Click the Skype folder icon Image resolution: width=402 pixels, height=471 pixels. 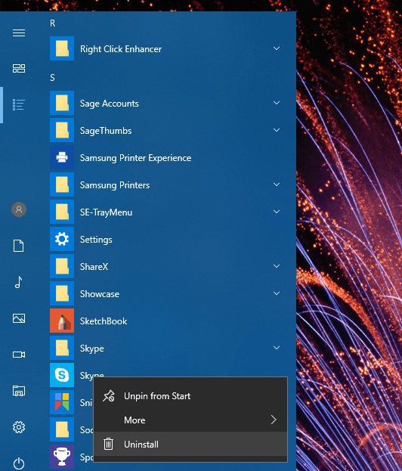coord(62,348)
